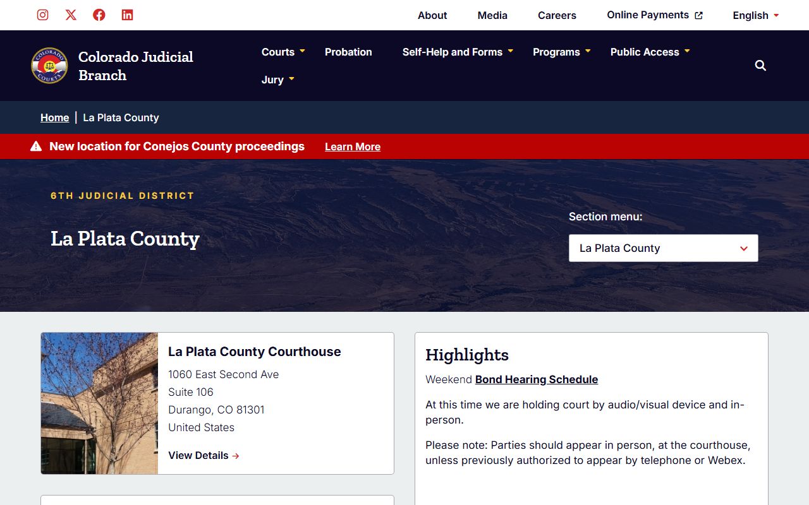Go to the About page

click(432, 15)
